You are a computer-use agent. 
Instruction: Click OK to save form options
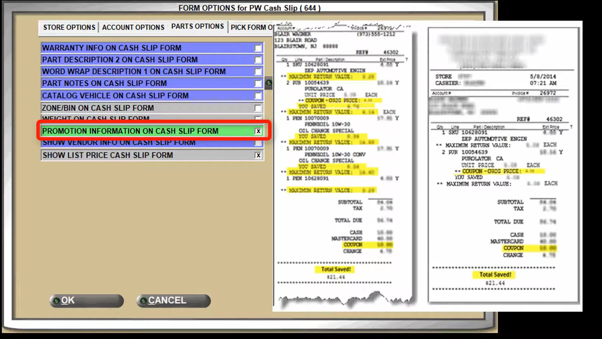coord(86,300)
